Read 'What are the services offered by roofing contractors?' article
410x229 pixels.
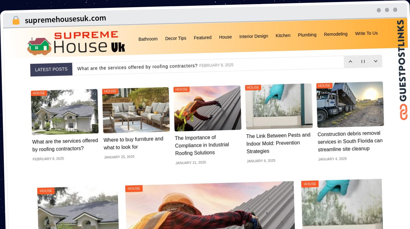[65, 145]
